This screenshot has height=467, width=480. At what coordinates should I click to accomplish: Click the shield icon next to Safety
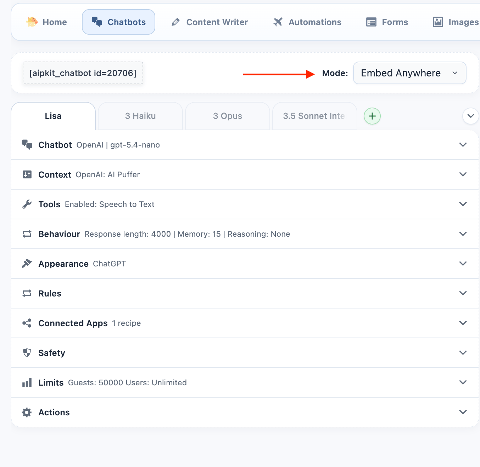coord(27,353)
